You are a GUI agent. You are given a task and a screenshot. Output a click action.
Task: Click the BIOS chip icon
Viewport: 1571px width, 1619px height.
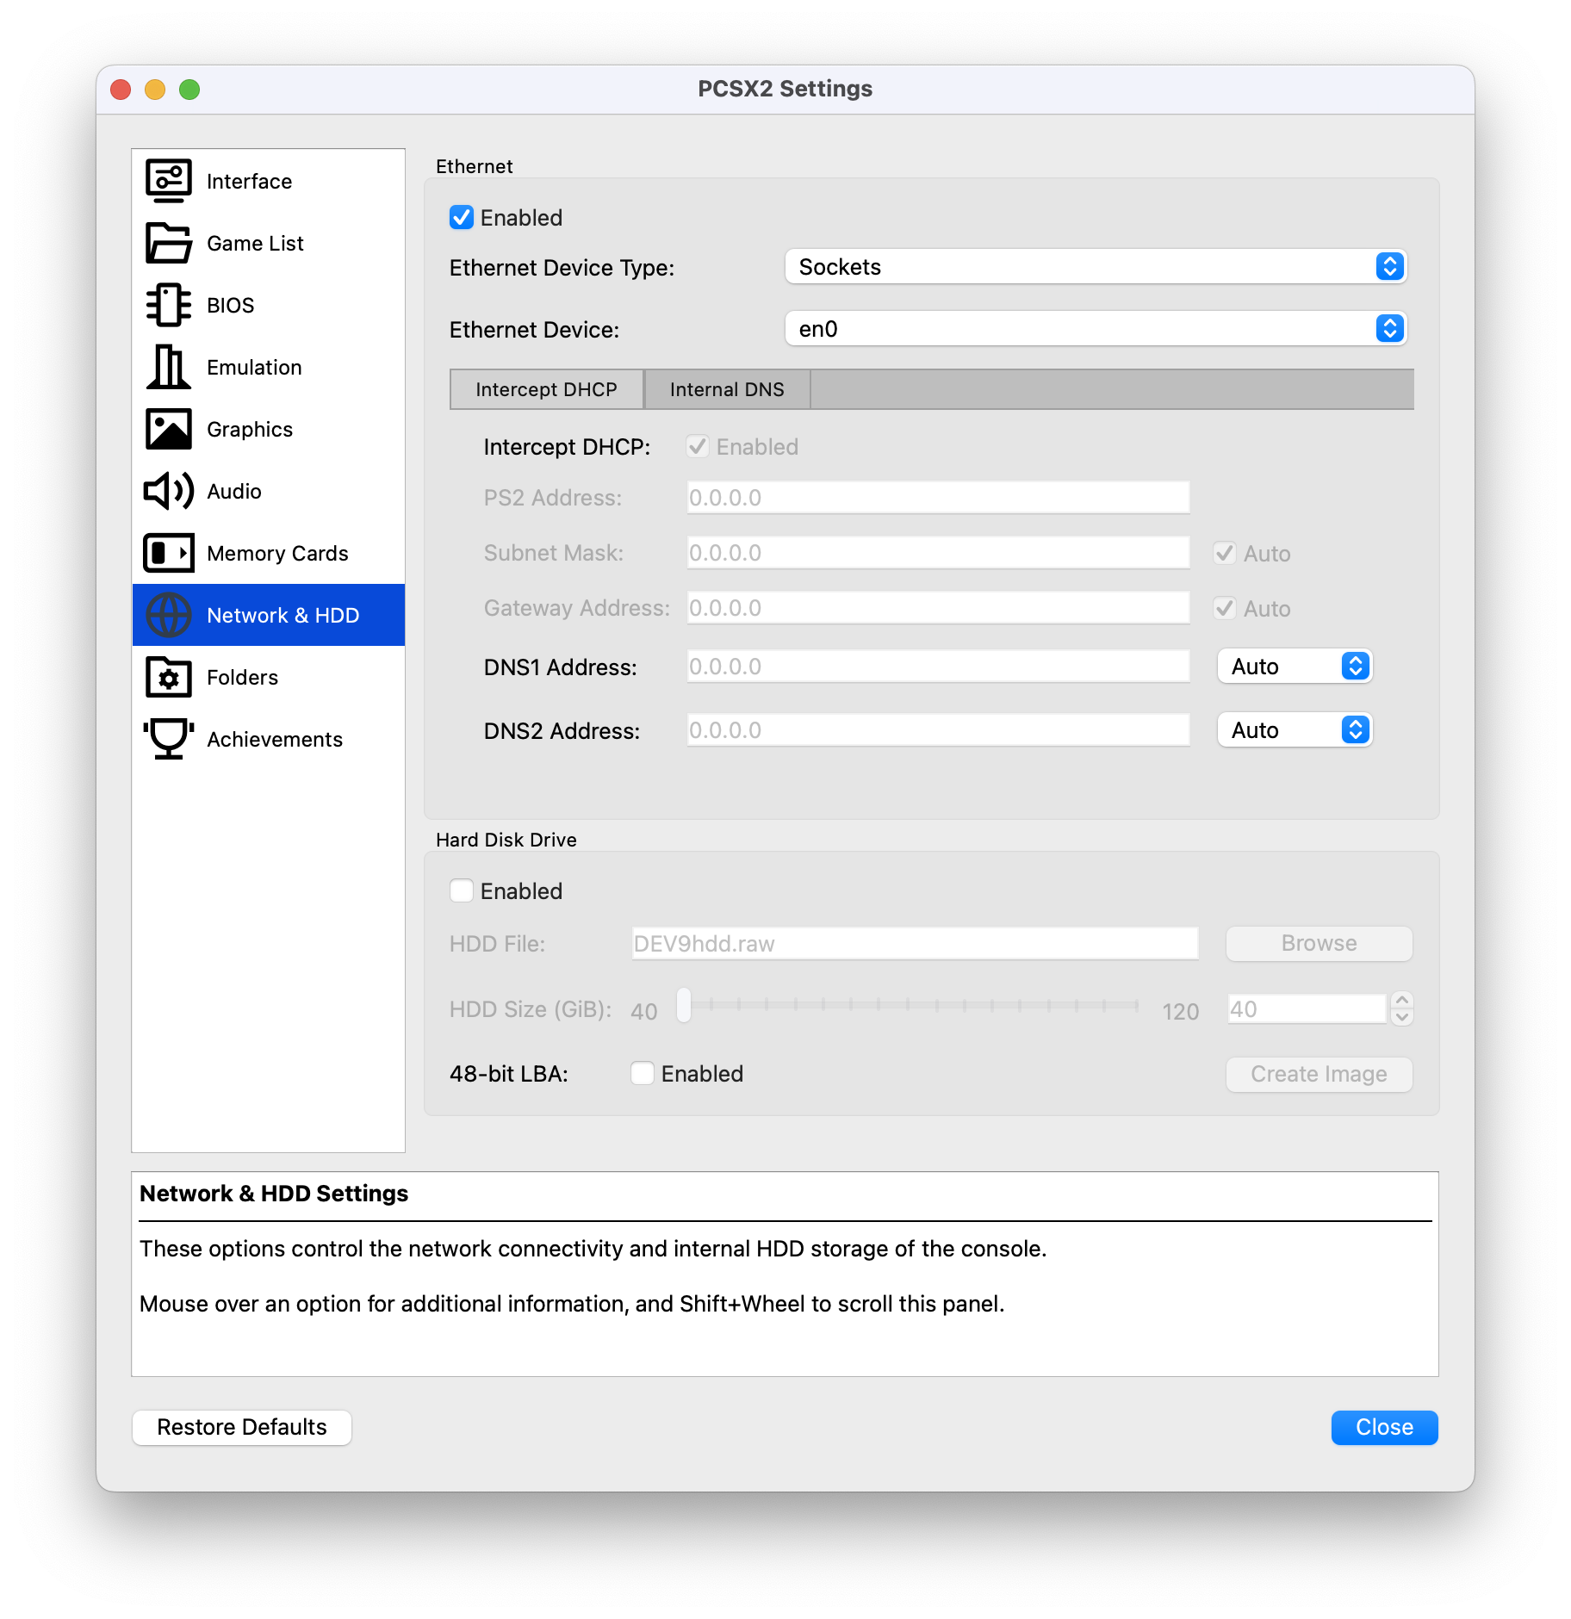tap(169, 305)
